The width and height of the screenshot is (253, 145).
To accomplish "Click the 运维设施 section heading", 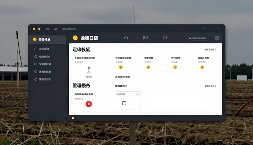I will point(81,50).
